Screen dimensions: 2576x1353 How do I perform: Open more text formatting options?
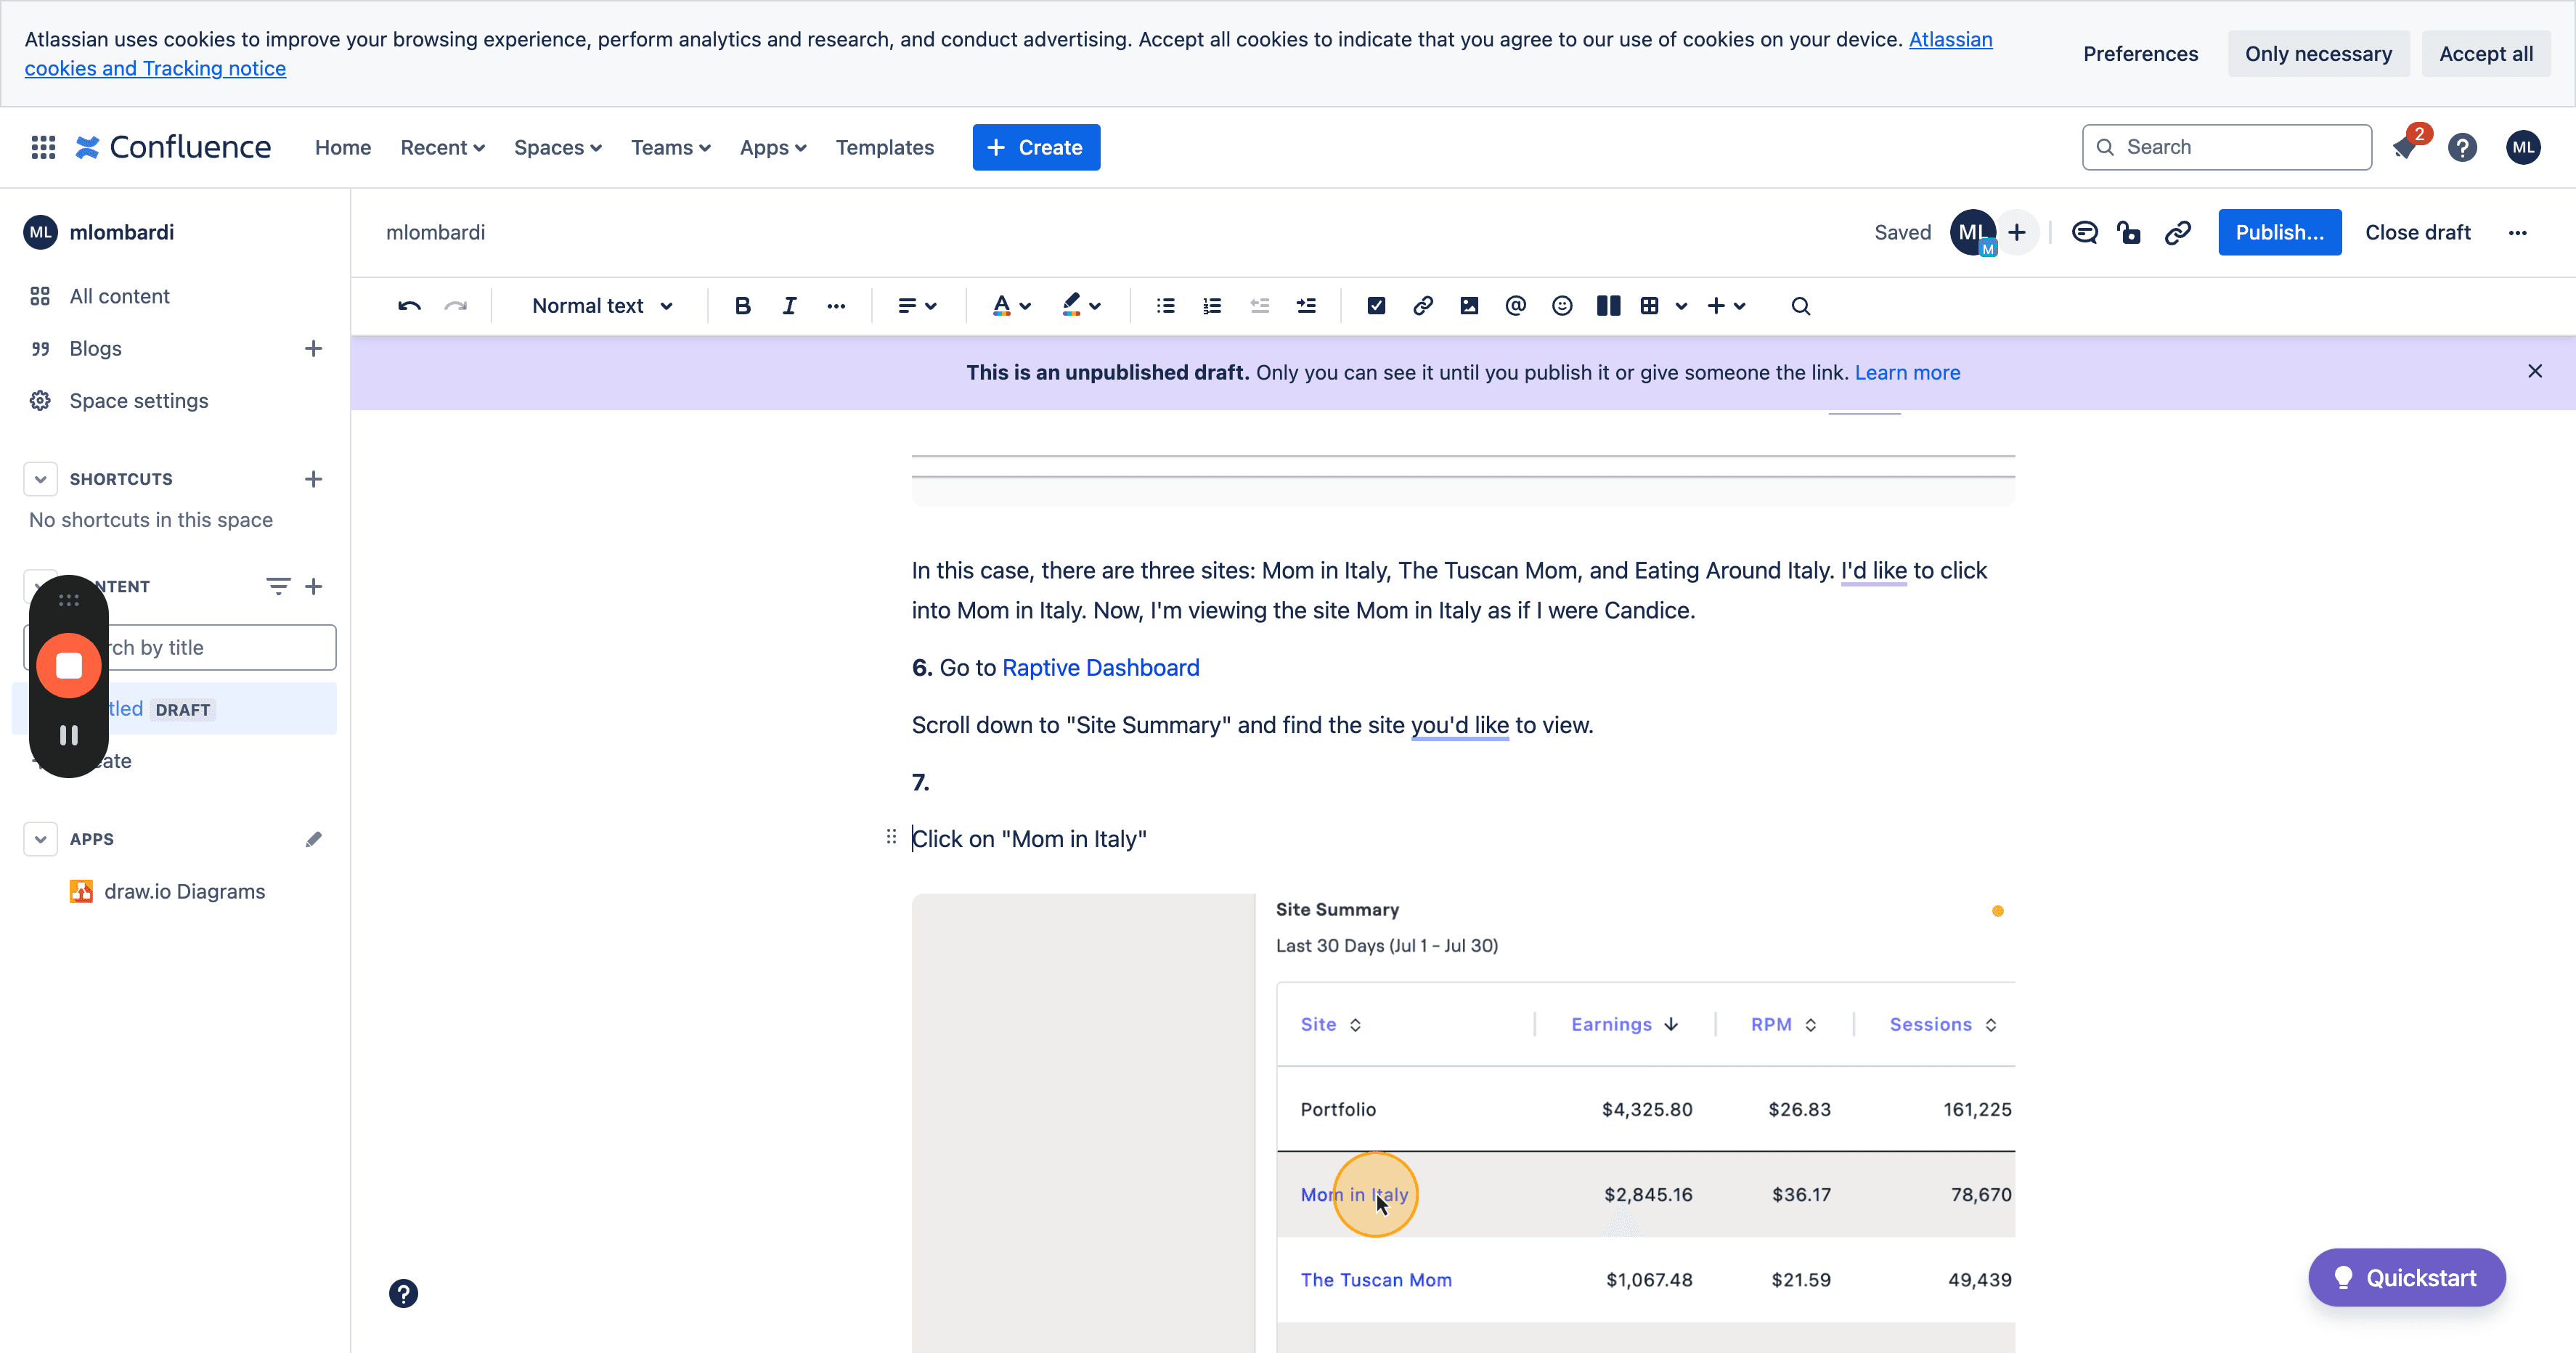coord(836,306)
